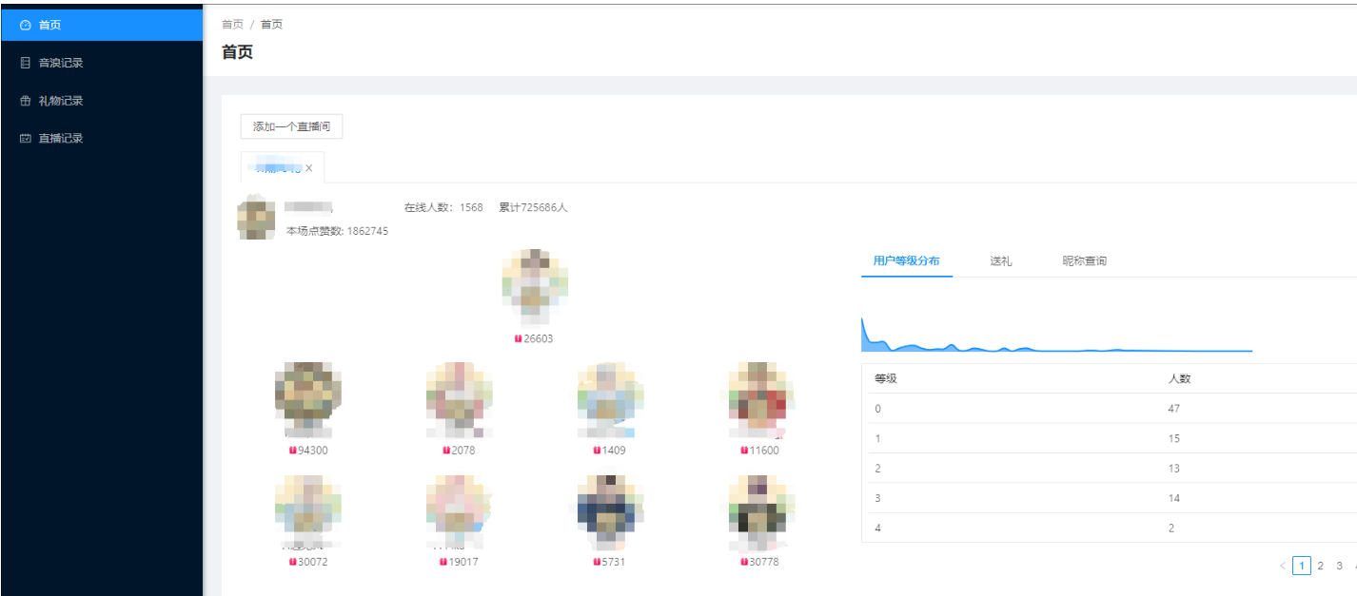Go to pagination page 2
1357x596 pixels.
pos(1320,566)
